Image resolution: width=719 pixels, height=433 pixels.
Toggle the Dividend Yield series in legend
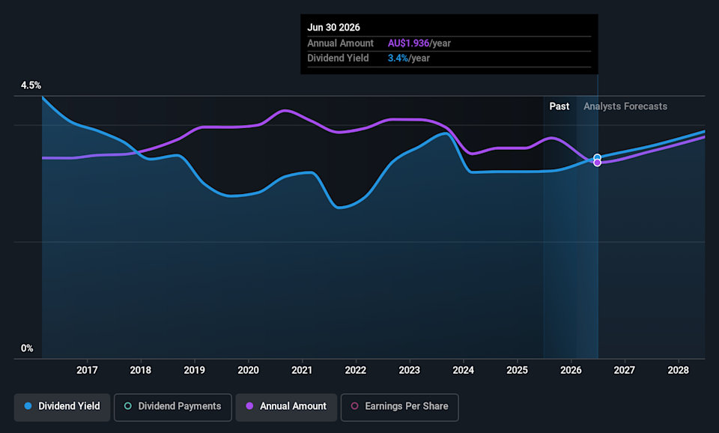click(62, 406)
